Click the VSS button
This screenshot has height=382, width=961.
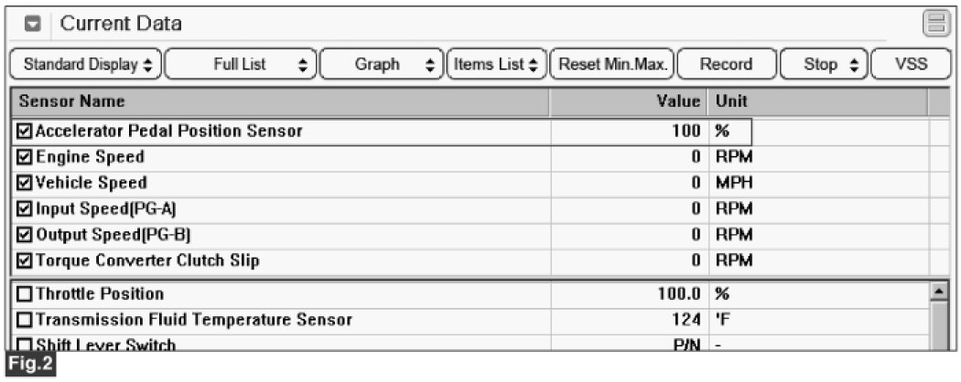click(x=910, y=65)
